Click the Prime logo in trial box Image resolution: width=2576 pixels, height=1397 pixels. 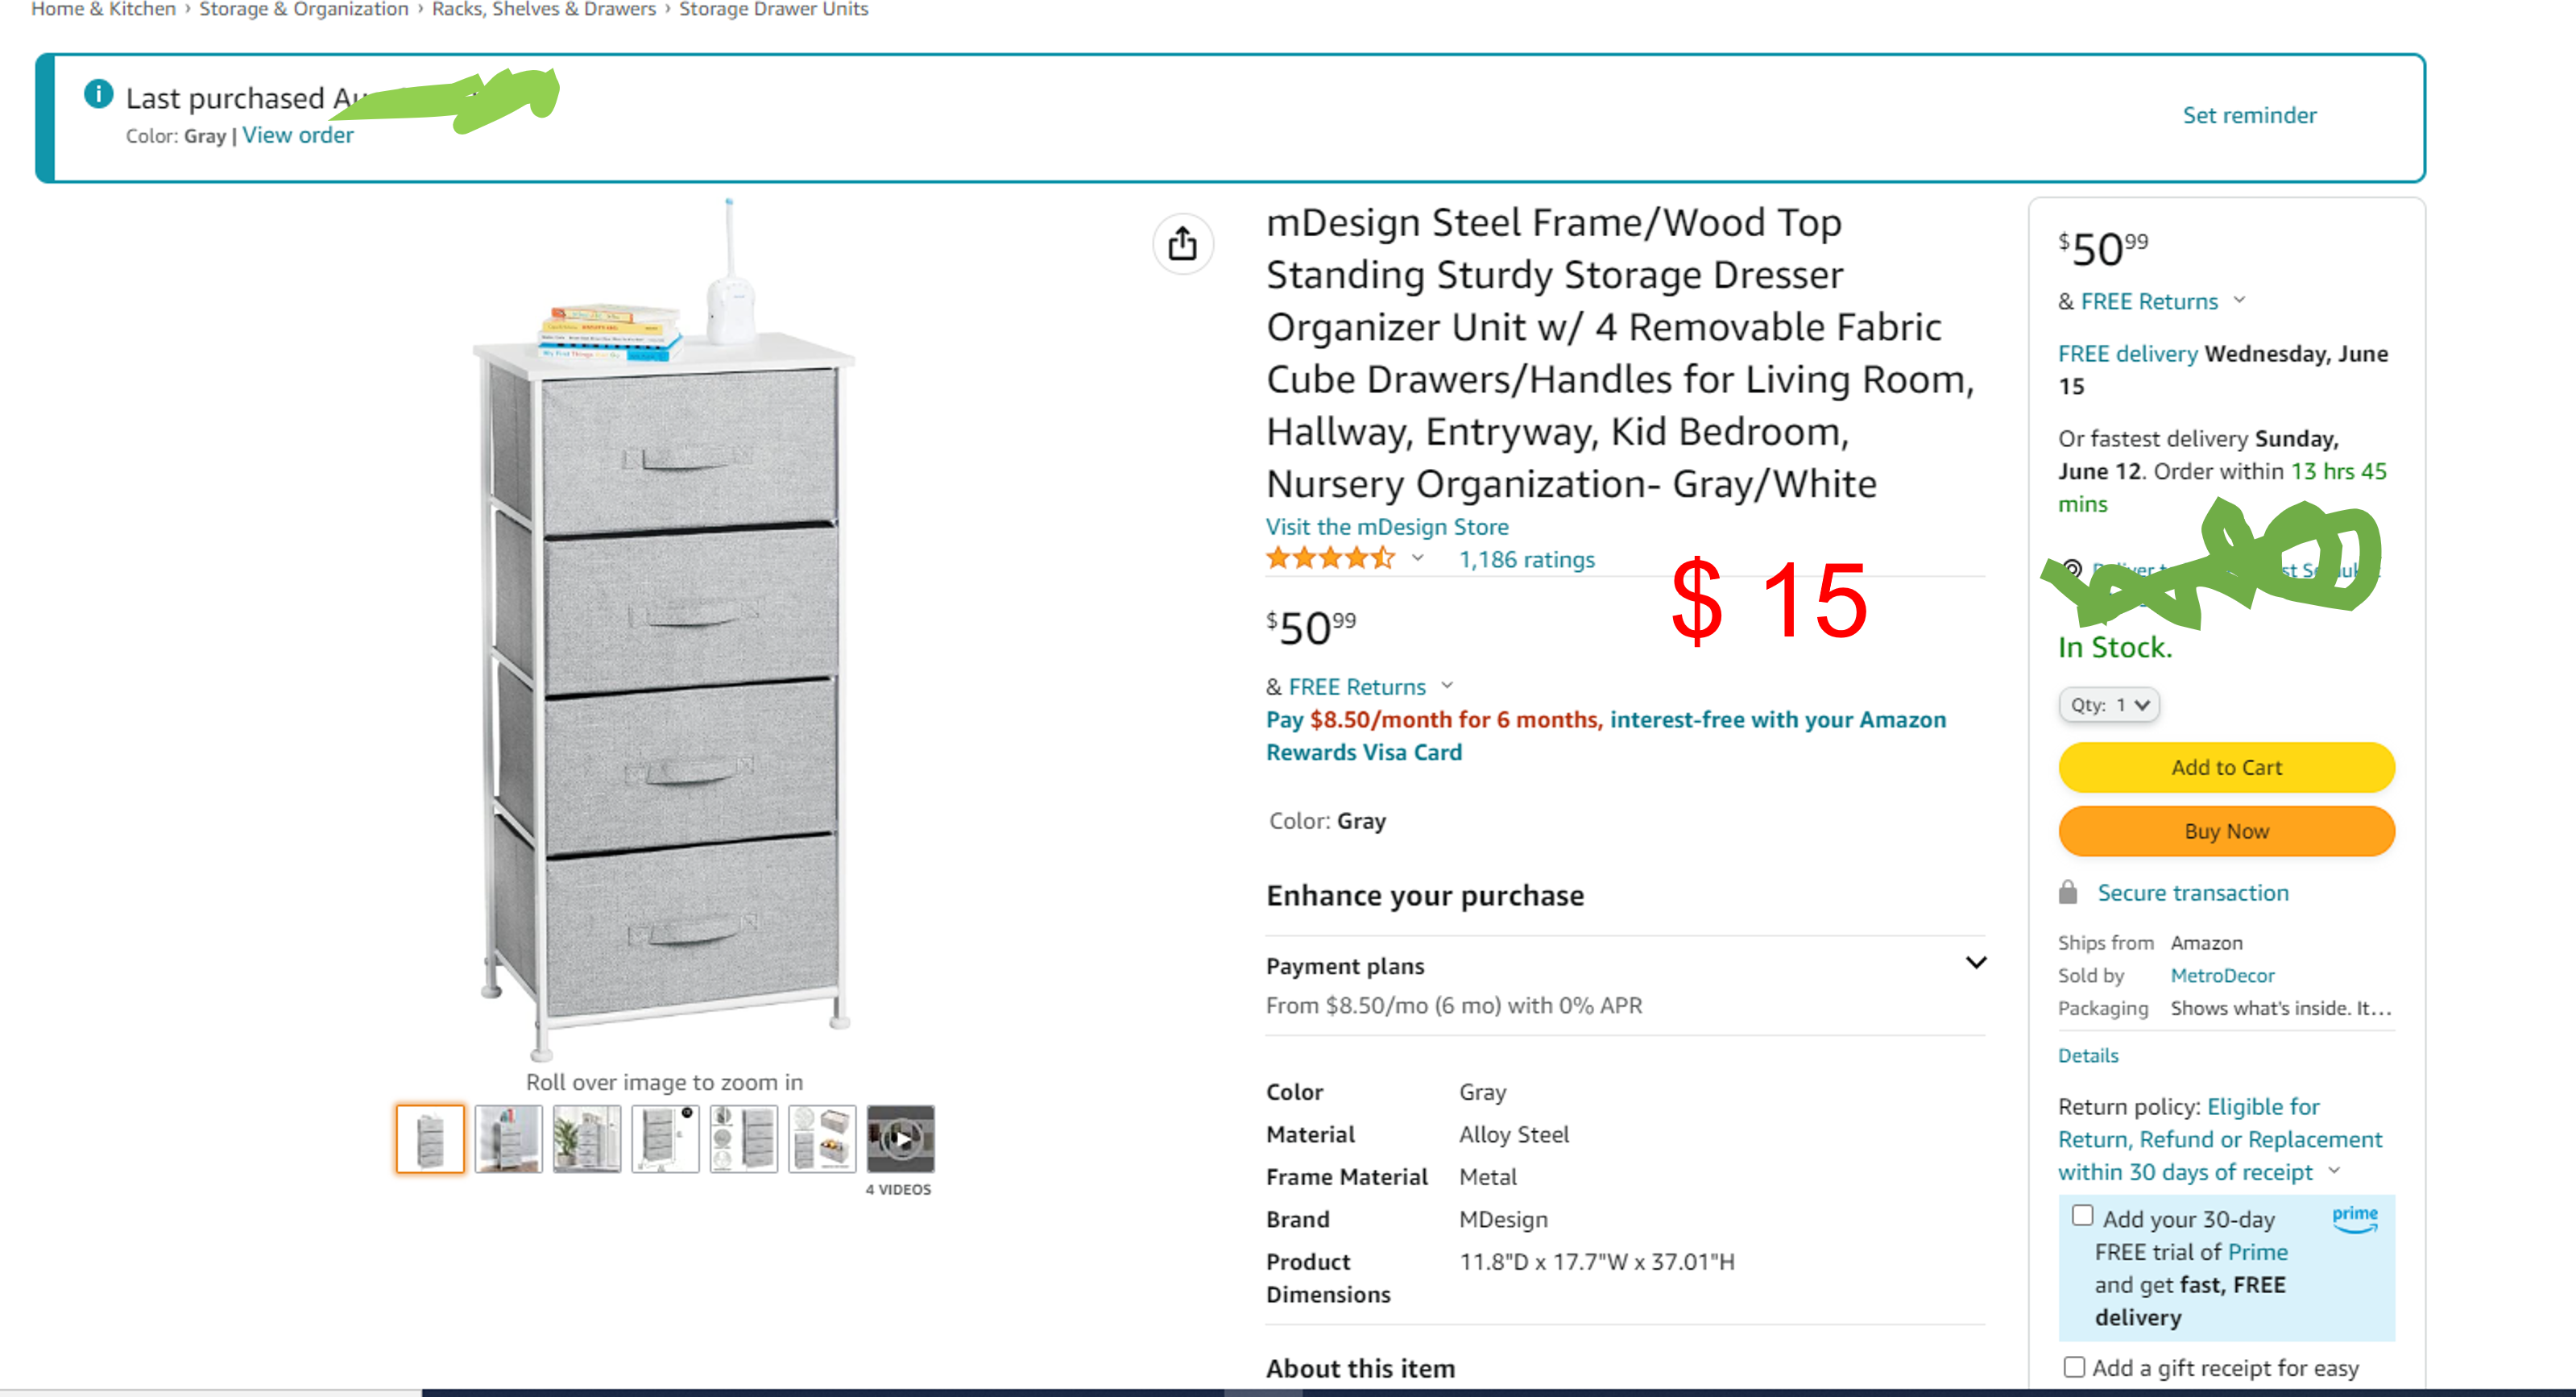tap(2354, 1218)
